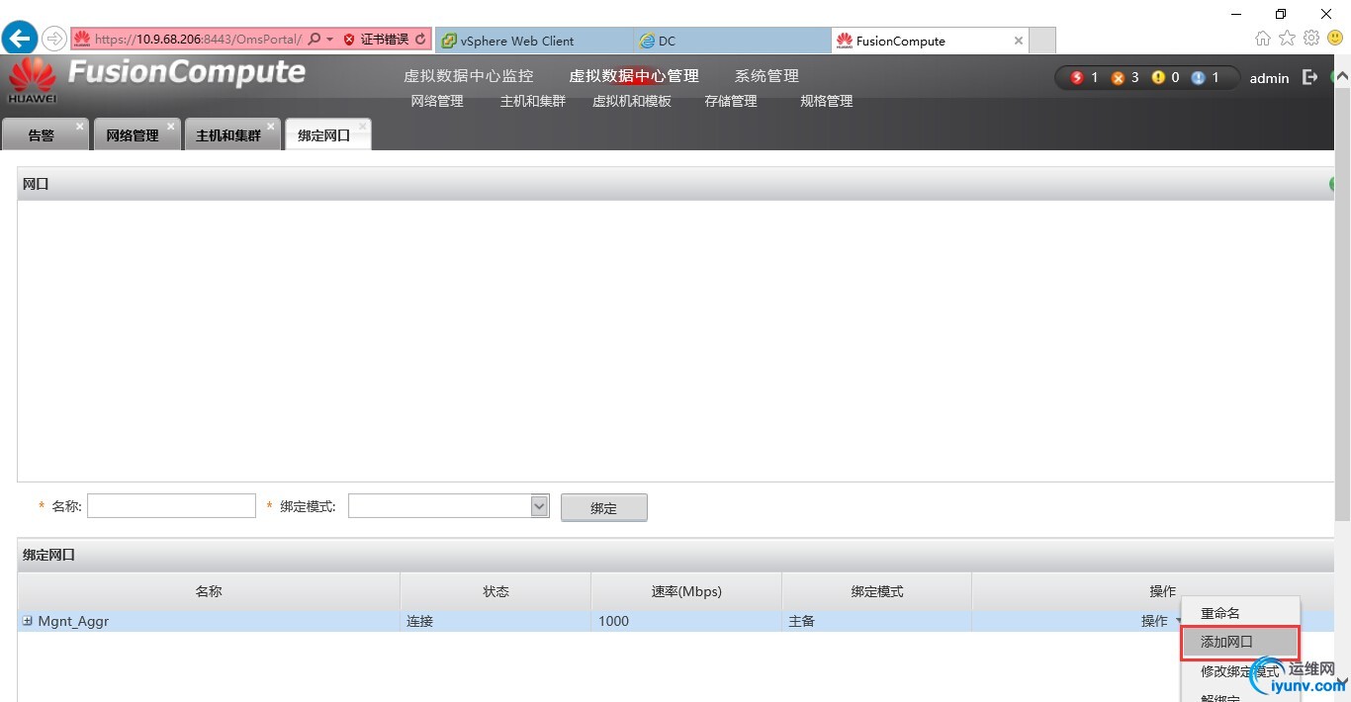Screen dimensions: 1351x702
Task: Close the 网络管理 page tab
Action: (171, 127)
